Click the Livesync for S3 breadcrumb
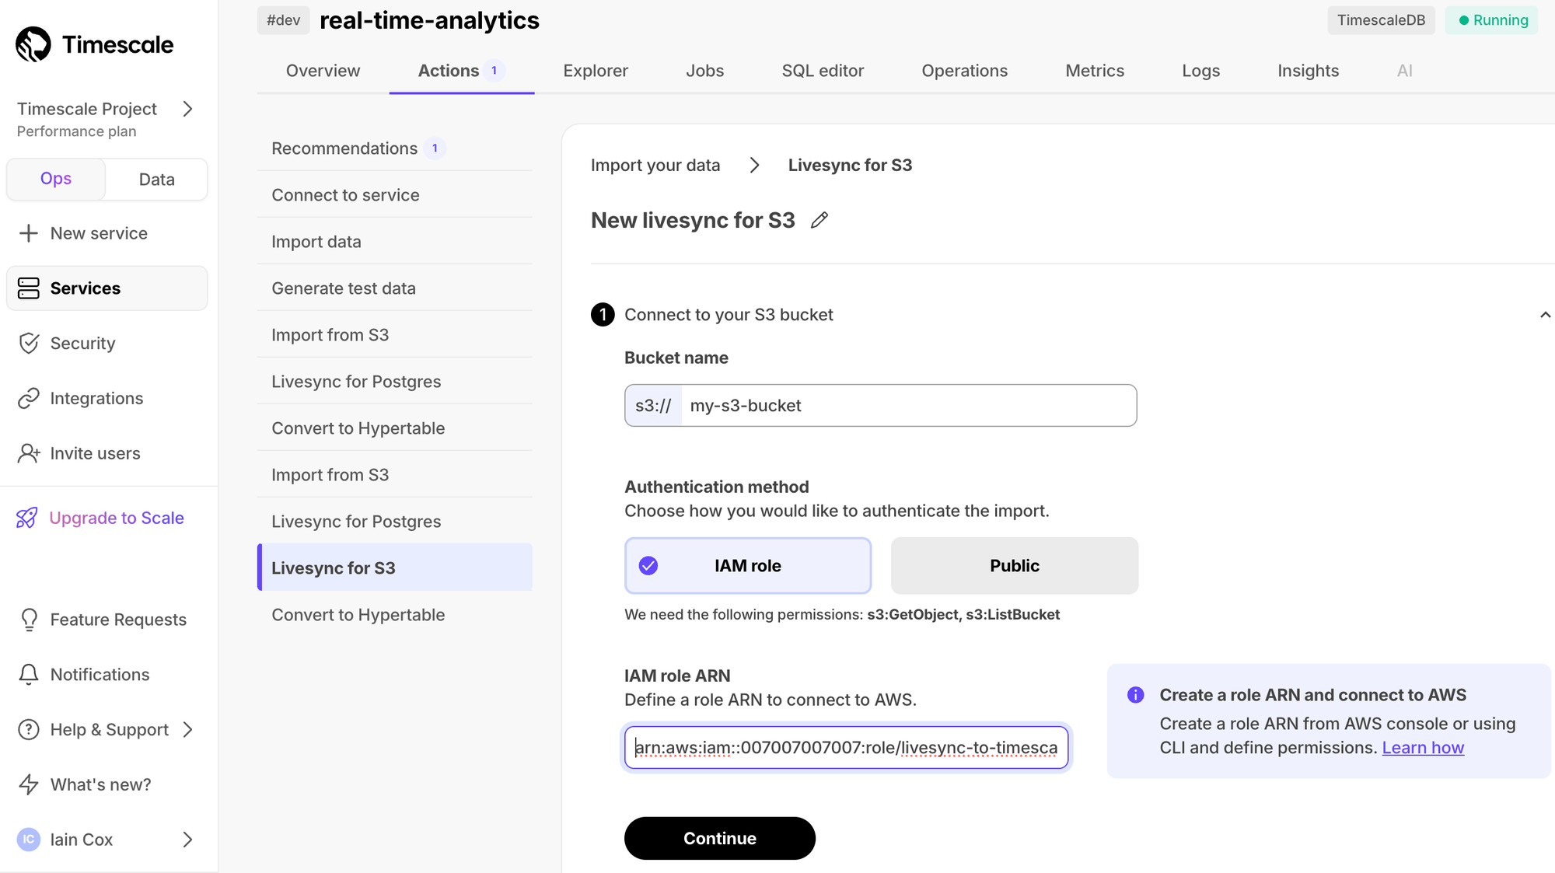1555x873 pixels. click(850, 166)
